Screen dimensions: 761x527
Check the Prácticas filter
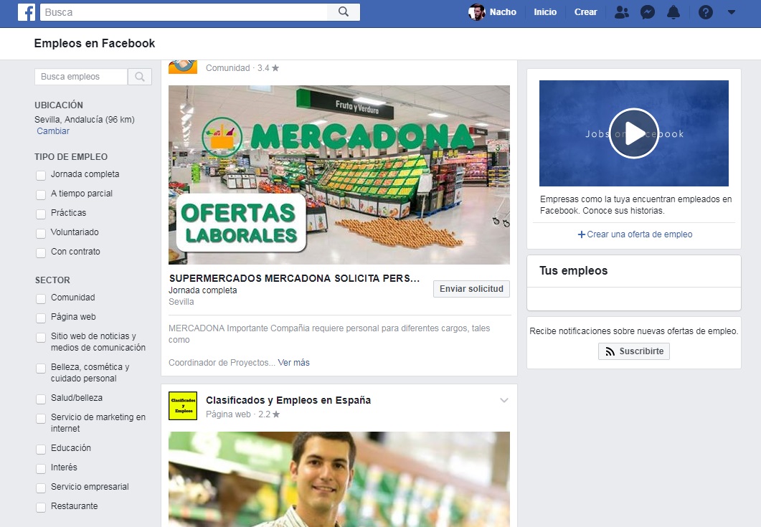coord(41,214)
